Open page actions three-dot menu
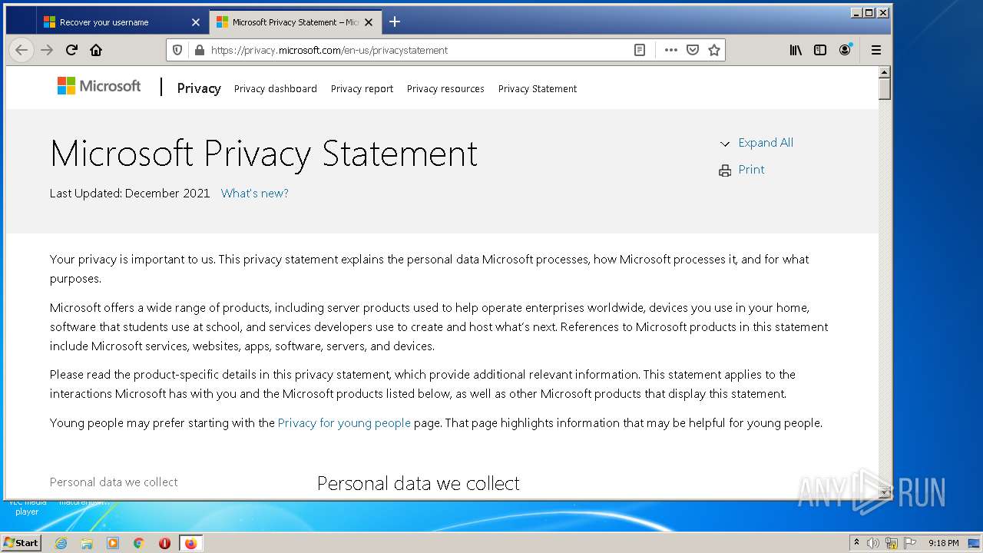Viewport: 983px width, 553px height. [671, 50]
